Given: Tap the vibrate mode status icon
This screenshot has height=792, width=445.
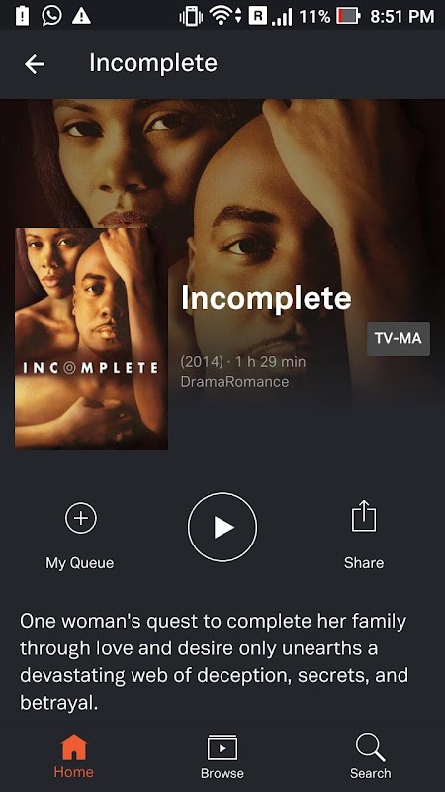Looking at the screenshot, I should (191, 16).
